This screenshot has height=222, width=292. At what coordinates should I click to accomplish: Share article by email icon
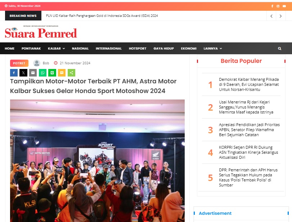(x=33, y=73)
